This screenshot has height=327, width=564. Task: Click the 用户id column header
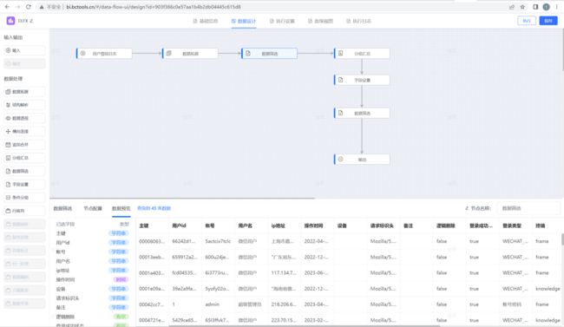point(179,226)
